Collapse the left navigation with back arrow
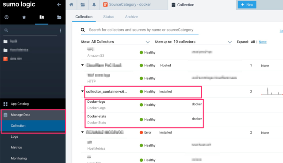The height and width of the screenshot is (163, 283). (x=59, y=4)
